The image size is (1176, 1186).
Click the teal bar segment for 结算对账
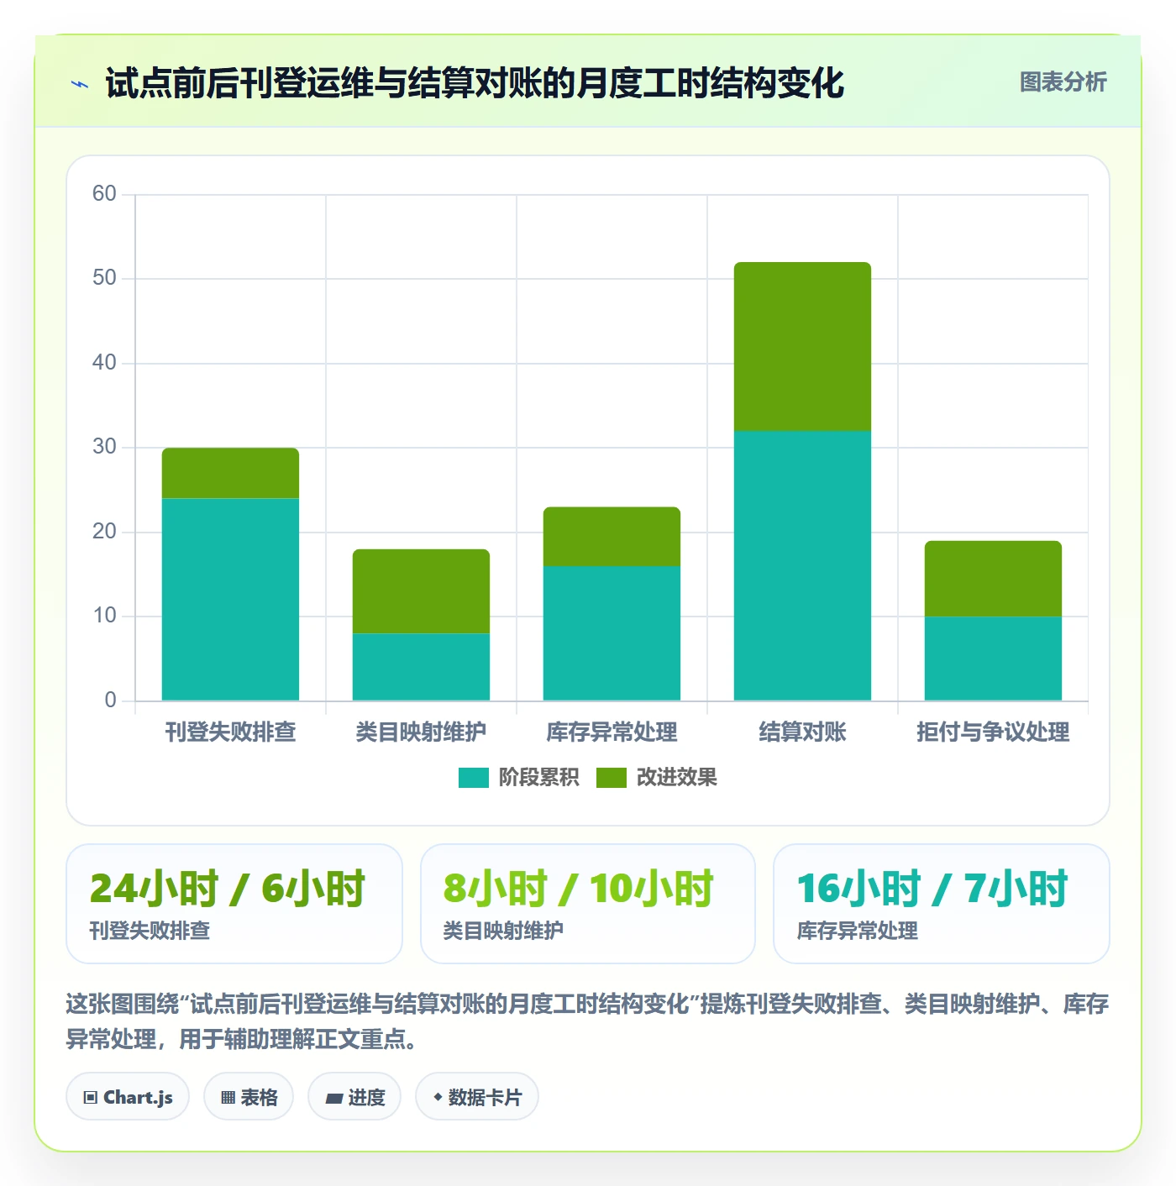802,566
